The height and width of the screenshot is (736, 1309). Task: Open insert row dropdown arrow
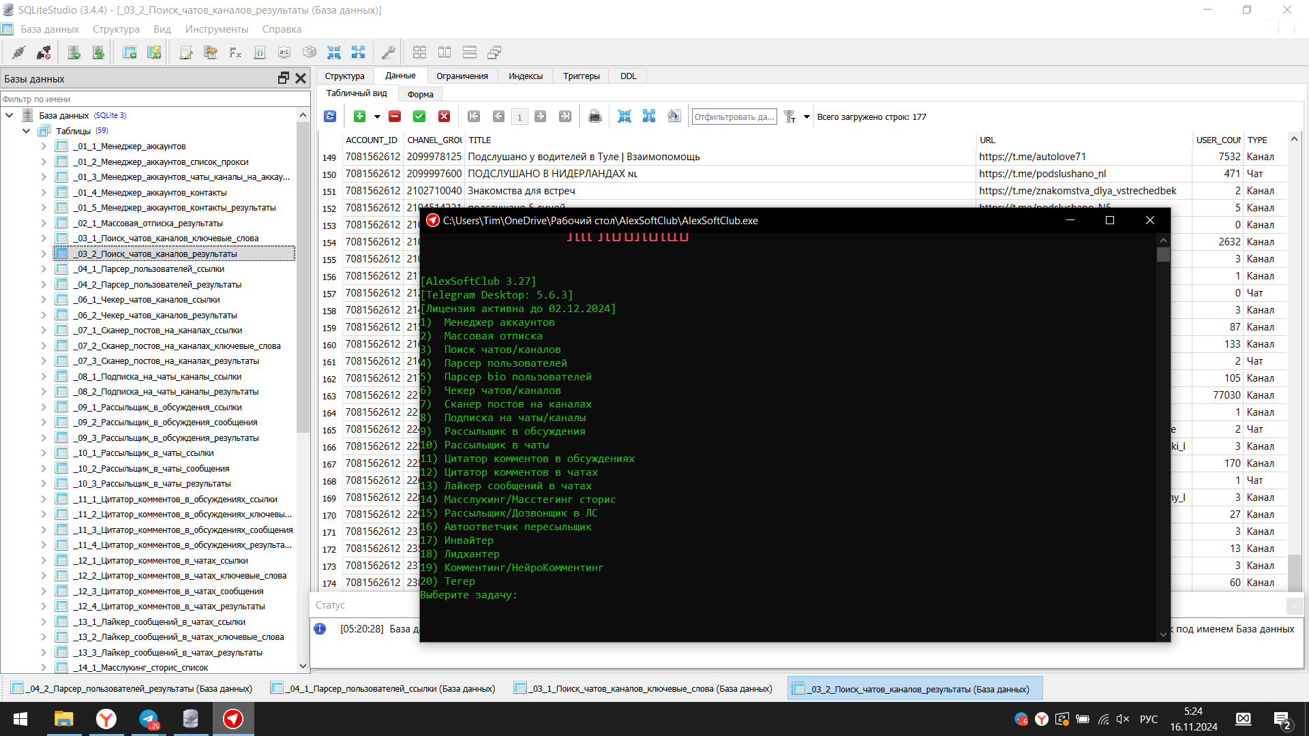click(377, 117)
